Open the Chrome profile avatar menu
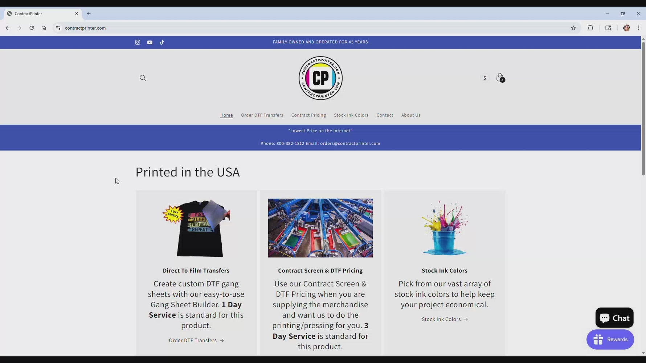Image resolution: width=646 pixels, height=363 pixels. 626,28
